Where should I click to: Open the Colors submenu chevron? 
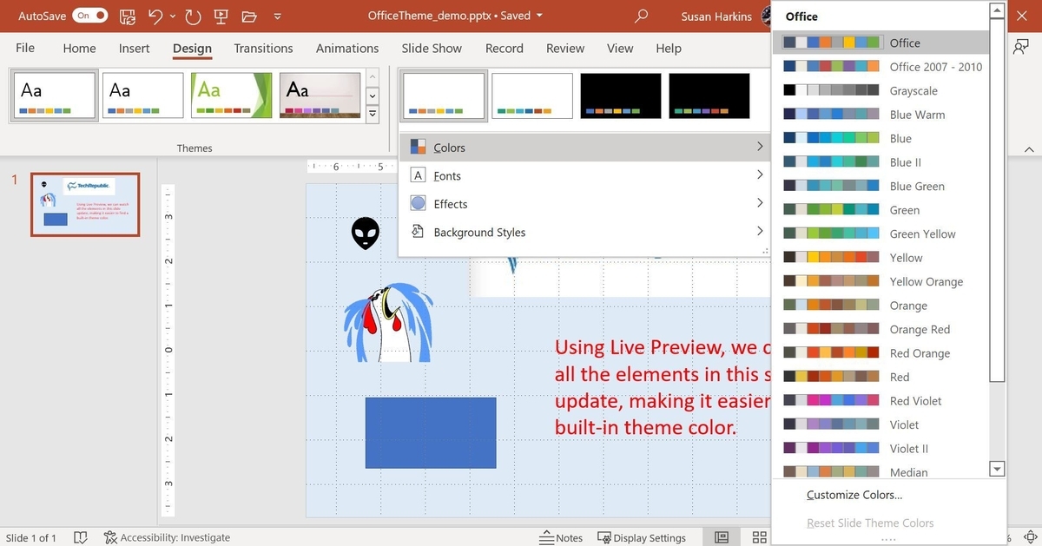[x=760, y=147]
